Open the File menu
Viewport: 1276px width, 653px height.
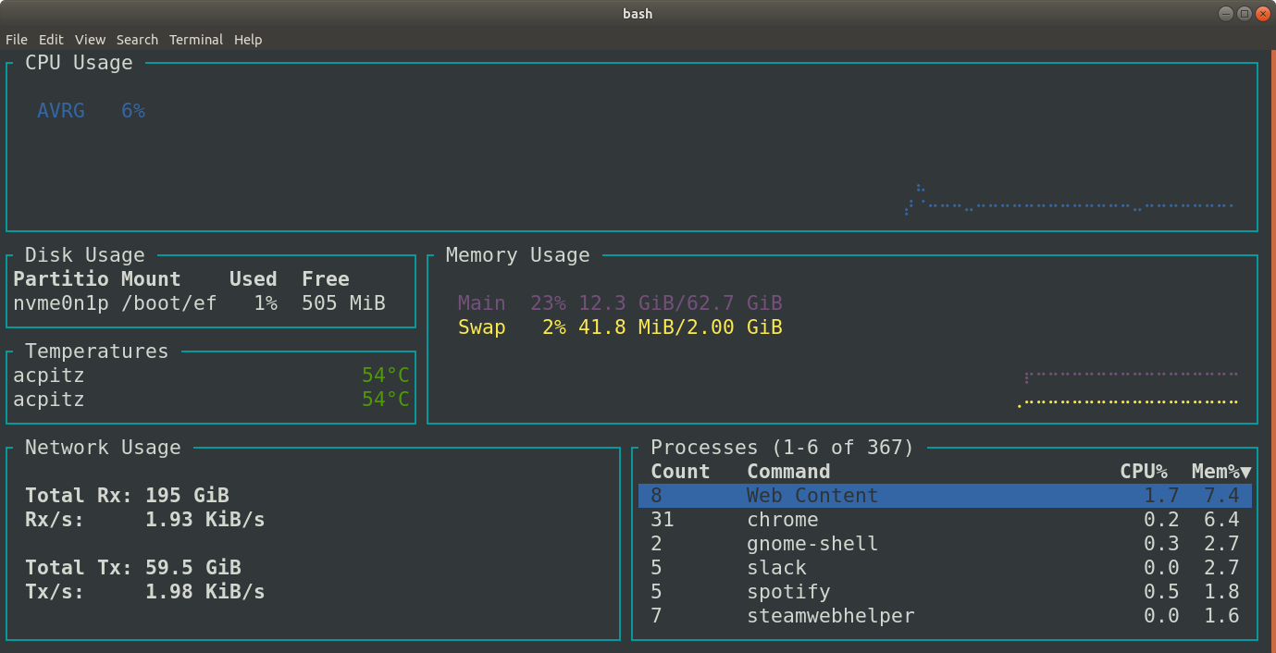point(16,40)
